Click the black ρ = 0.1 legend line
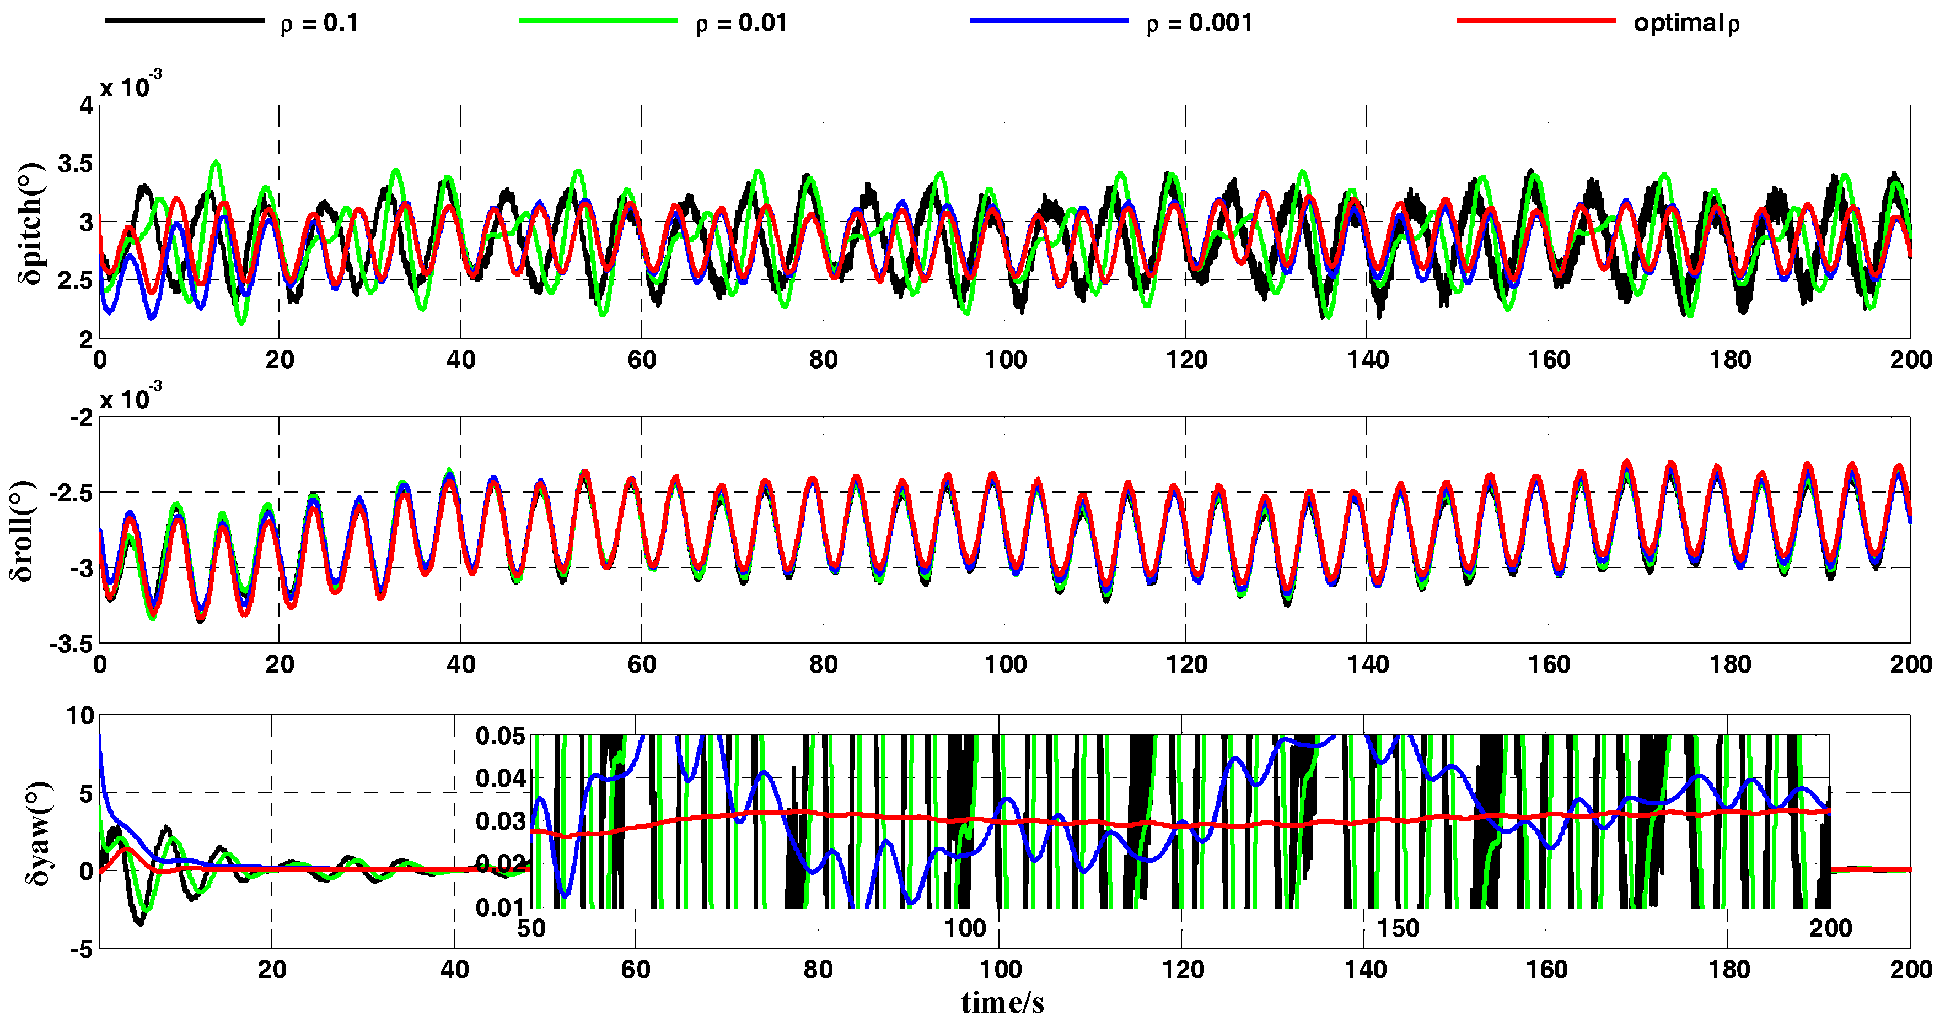 tap(184, 20)
